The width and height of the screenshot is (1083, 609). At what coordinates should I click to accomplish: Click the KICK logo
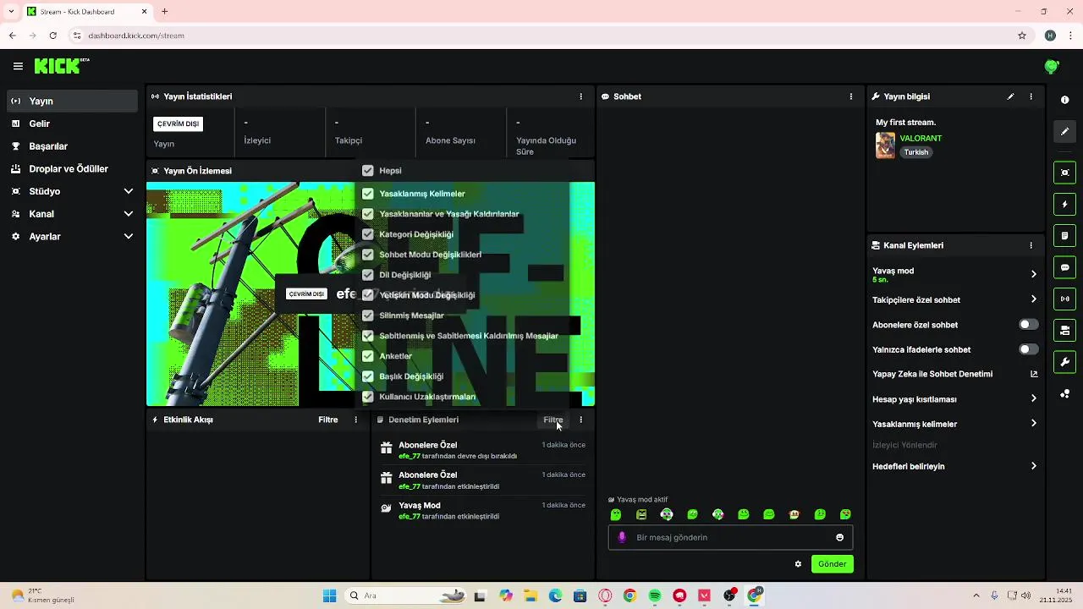point(62,66)
